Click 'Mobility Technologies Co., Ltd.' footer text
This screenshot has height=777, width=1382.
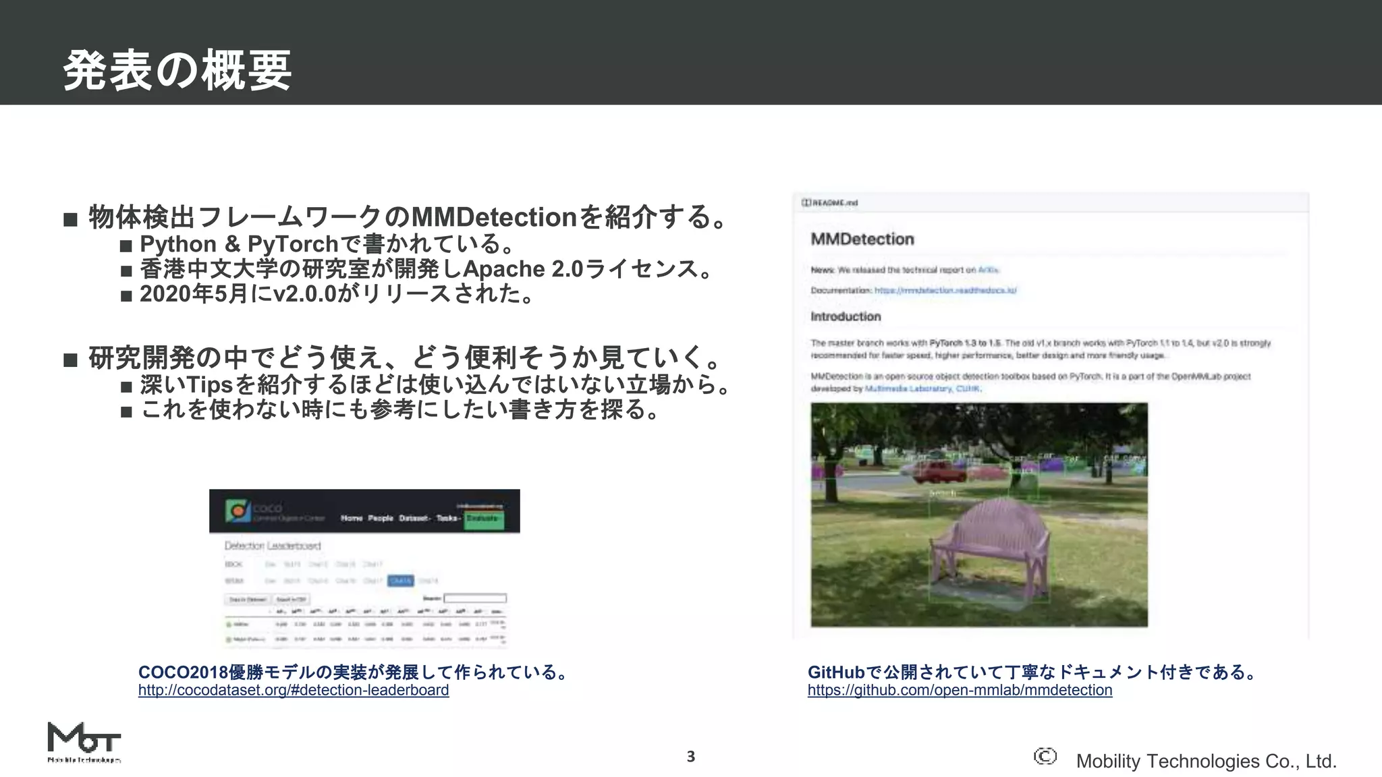point(1207,761)
